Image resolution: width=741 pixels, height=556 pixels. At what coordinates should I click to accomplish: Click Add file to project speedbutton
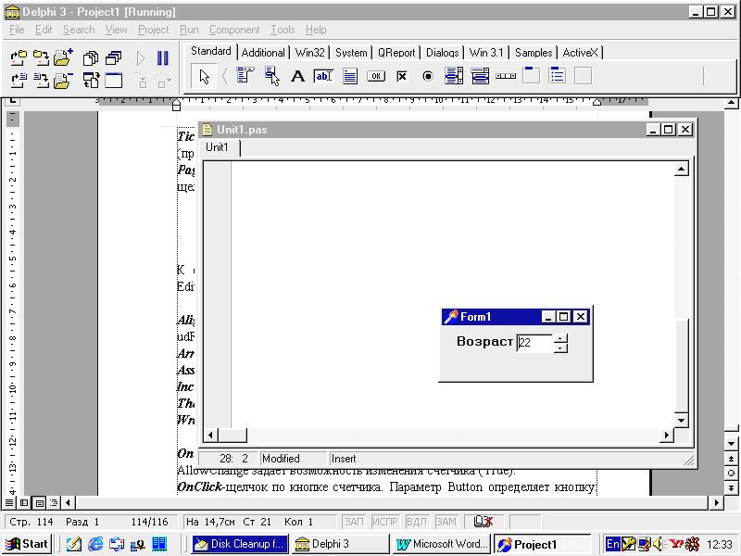tap(63, 57)
